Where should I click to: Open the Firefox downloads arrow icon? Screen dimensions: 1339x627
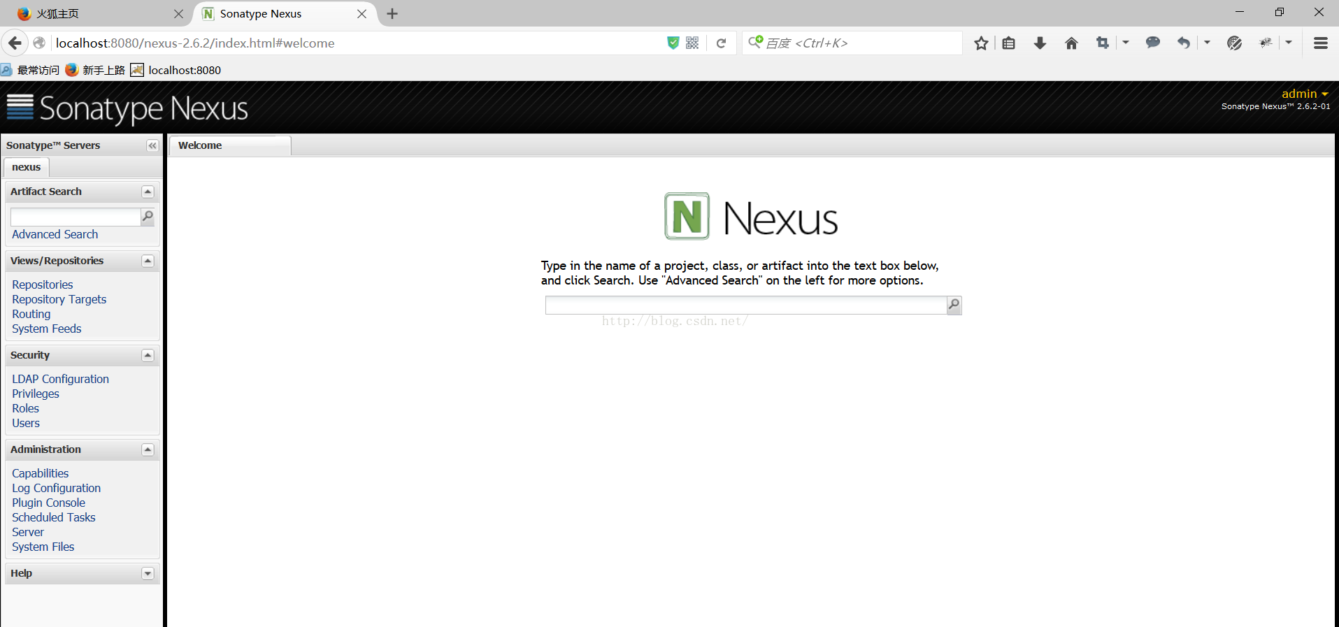(1040, 43)
